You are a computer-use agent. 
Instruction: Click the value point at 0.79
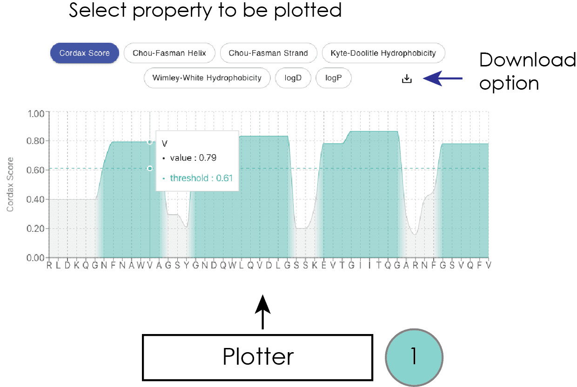click(x=150, y=142)
